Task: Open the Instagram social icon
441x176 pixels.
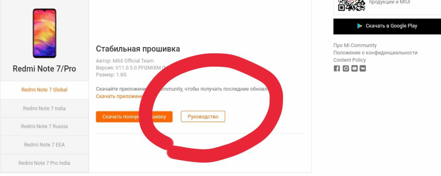Action: pyautogui.click(x=346, y=68)
